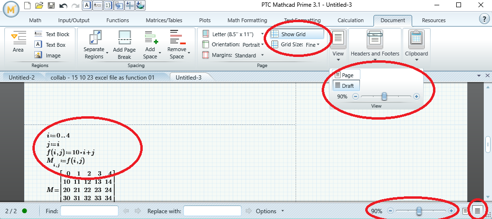
Task: Redo the last undone action
Action: 75,5
